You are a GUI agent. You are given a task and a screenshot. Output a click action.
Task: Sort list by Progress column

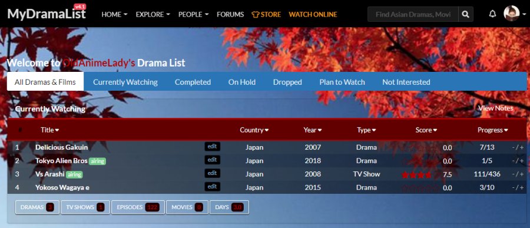pyautogui.click(x=493, y=130)
